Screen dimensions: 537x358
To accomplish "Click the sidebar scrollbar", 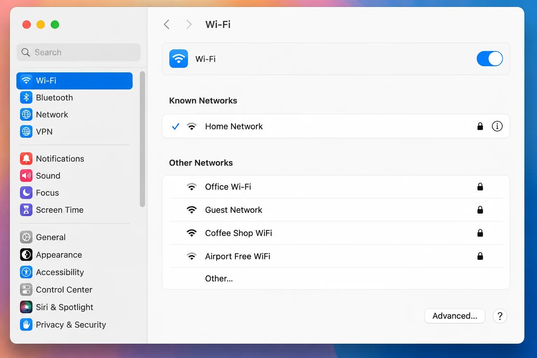I will coord(142,139).
